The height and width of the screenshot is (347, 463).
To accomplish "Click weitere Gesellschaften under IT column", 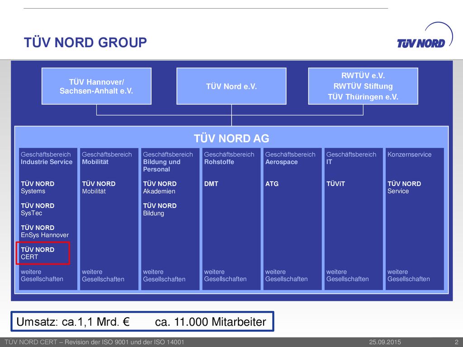I will pos(348,275).
